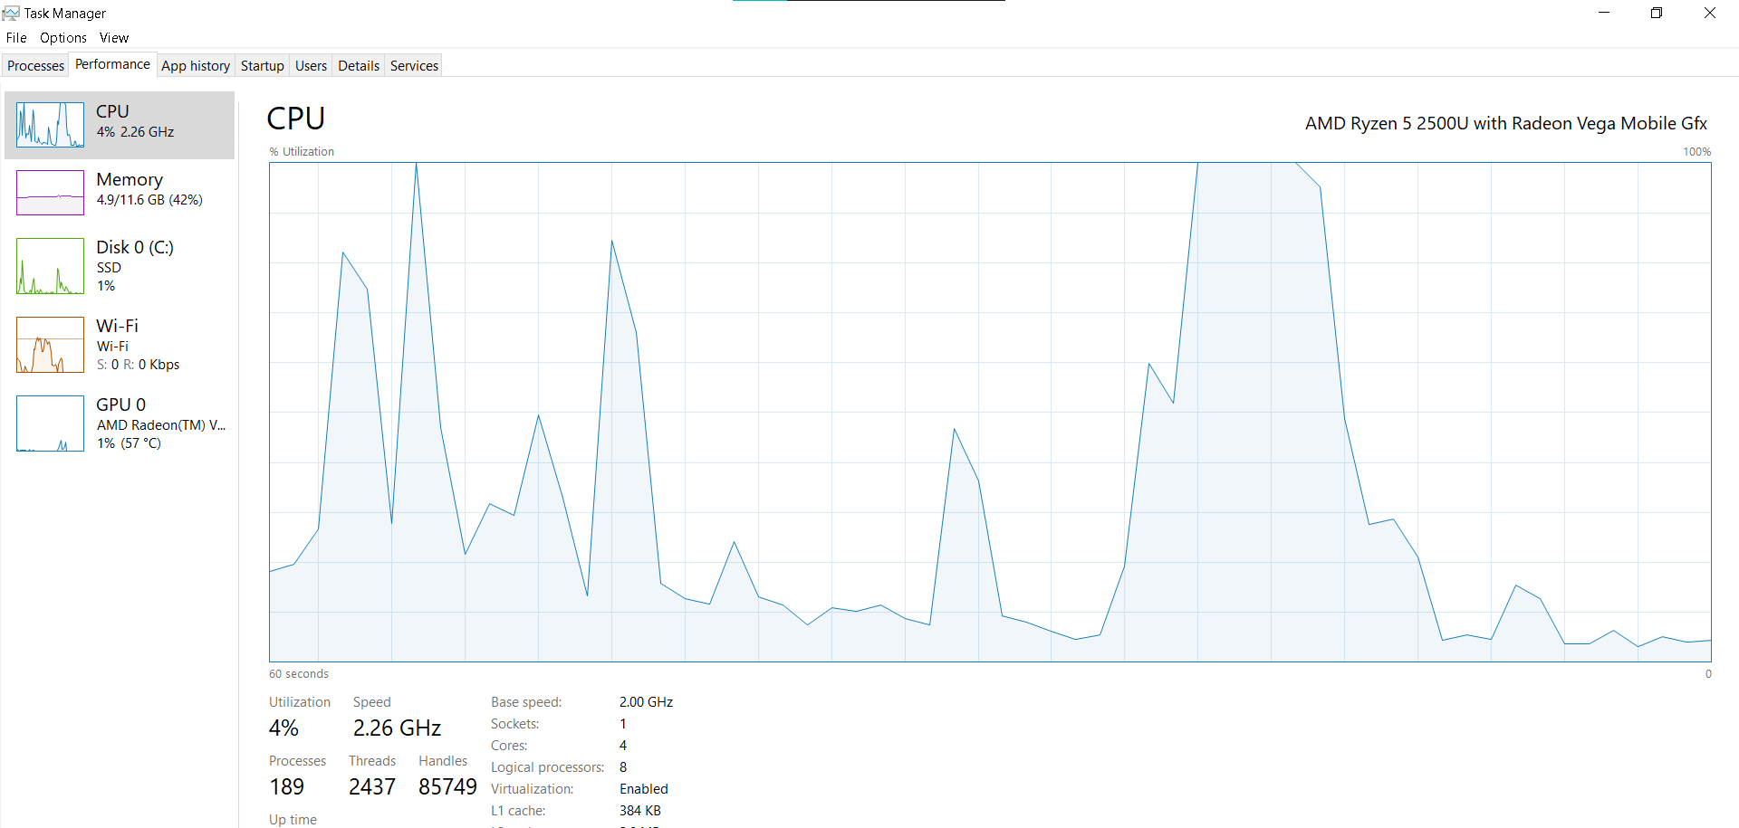Viewport: 1739px width, 828px height.
Task: Click the base speed value 2.00 GHz
Action: point(647,702)
